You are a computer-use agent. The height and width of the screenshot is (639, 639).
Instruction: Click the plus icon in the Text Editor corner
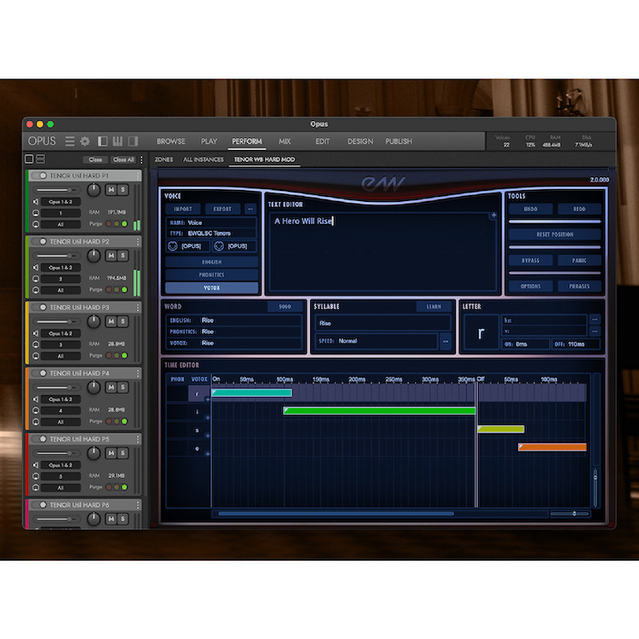(x=493, y=216)
